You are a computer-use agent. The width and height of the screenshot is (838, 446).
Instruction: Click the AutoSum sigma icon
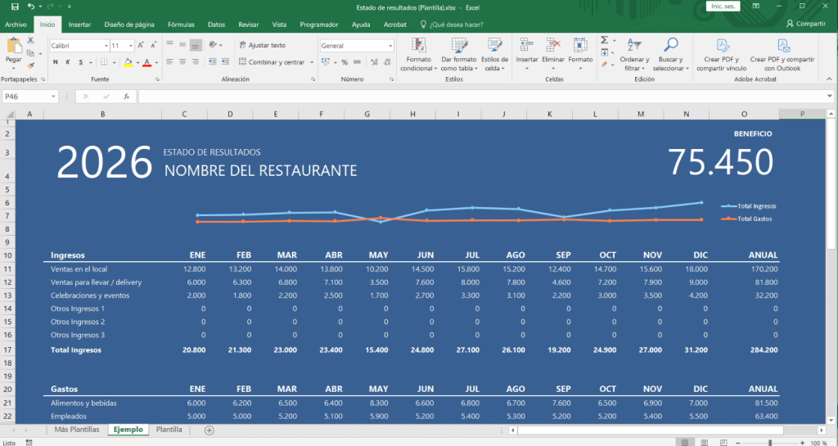605,40
